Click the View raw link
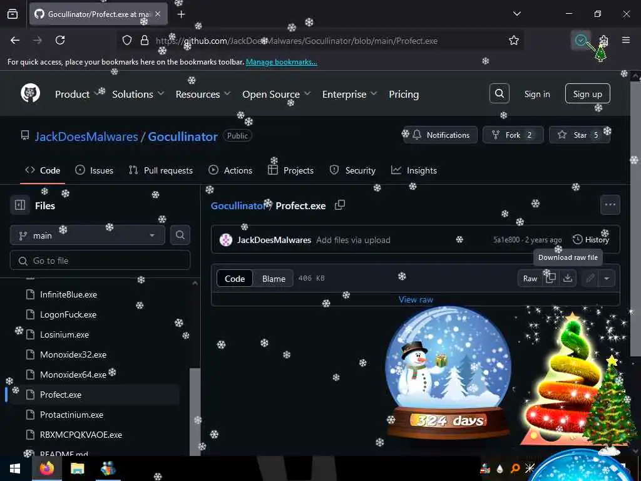The image size is (641, 481). [x=416, y=299]
